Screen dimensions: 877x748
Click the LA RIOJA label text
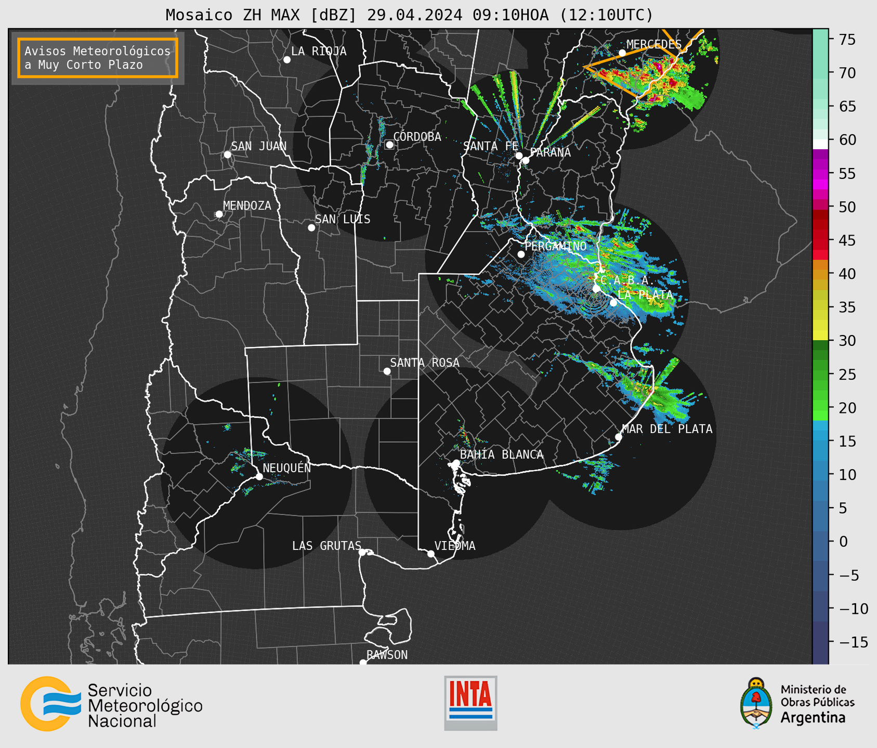(x=319, y=51)
